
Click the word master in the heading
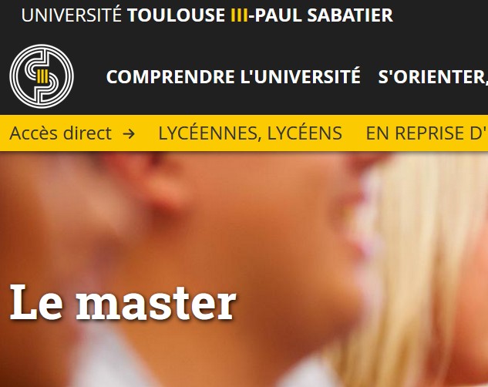point(156,304)
